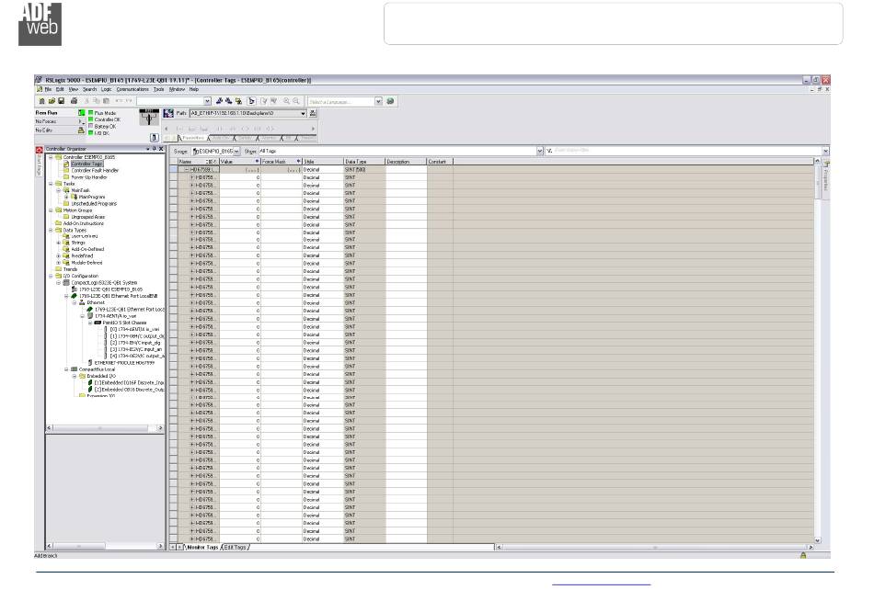Viewport: 874px width, 601px height.
Task: Click the RSWho icon left of Path
Action: tap(169, 113)
